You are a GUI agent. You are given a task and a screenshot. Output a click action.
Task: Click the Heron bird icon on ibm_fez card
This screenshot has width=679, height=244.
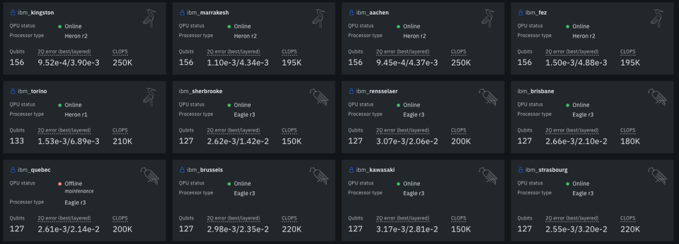coord(657,19)
